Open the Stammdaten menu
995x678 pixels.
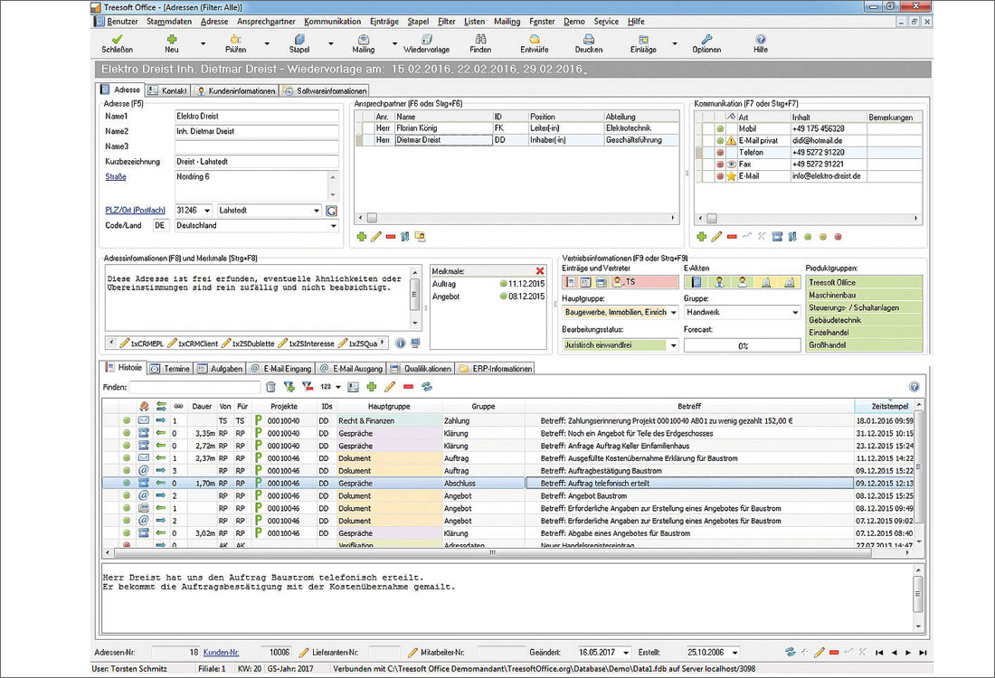click(169, 22)
